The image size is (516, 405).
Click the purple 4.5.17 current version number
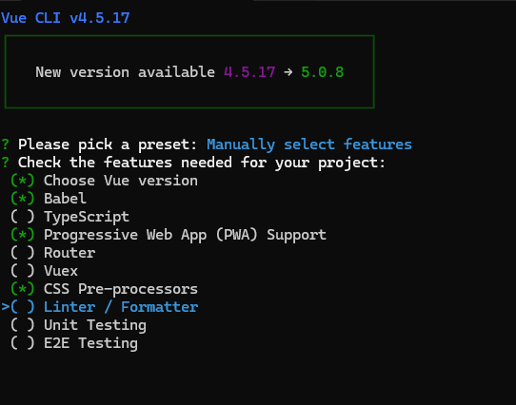[x=249, y=72]
